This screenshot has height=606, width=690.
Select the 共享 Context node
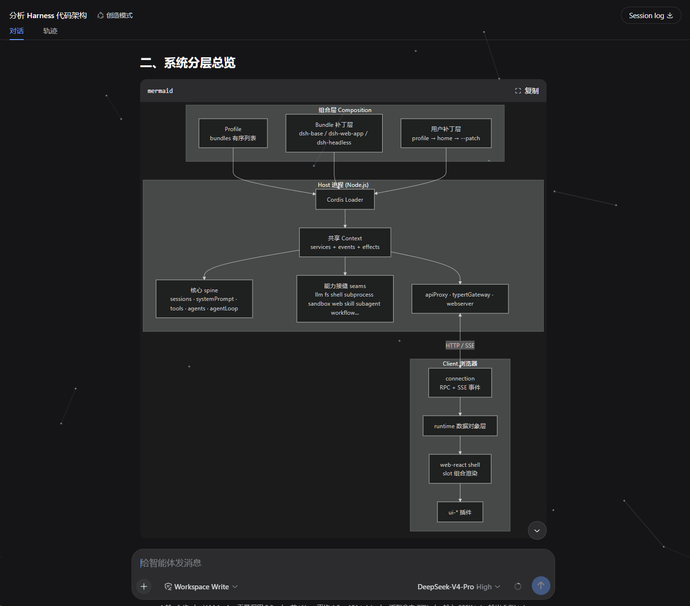[345, 242]
